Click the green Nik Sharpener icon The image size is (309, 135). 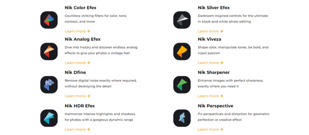point(182,85)
